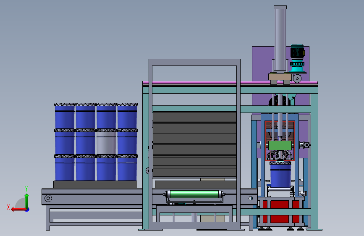Viewport: 364px width, 236px height.
Task: Select the single blue barrel under the press
Action: [280, 175]
